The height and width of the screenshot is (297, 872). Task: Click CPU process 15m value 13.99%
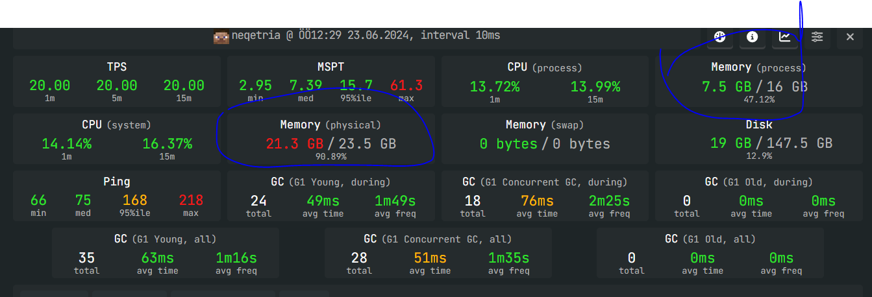[x=595, y=86]
